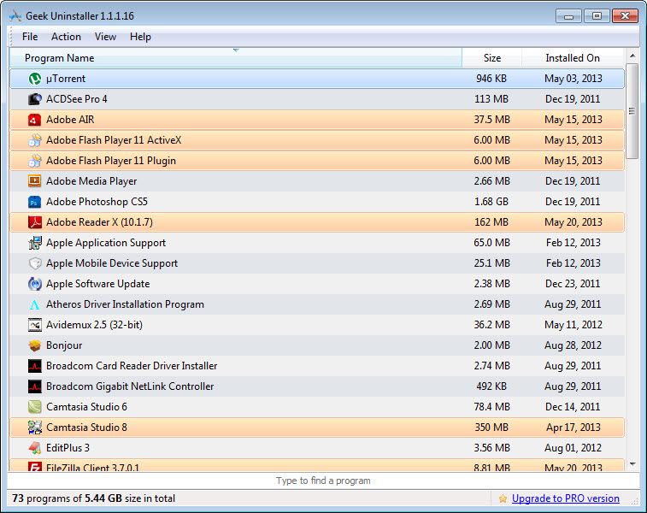Image resolution: width=647 pixels, height=513 pixels.
Task: Open the File menu
Action: tap(30, 37)
